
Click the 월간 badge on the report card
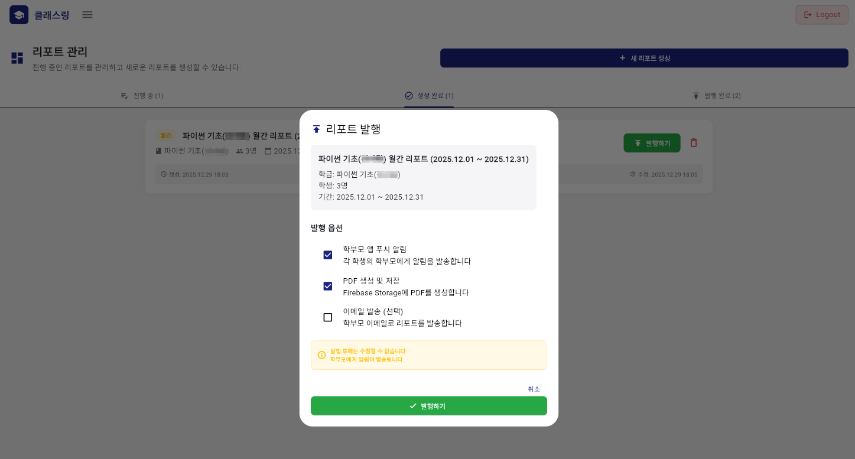tap(166, 135)
